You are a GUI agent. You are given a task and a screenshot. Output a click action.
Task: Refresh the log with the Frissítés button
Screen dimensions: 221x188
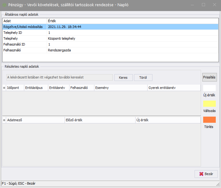[x=209, y=77]
